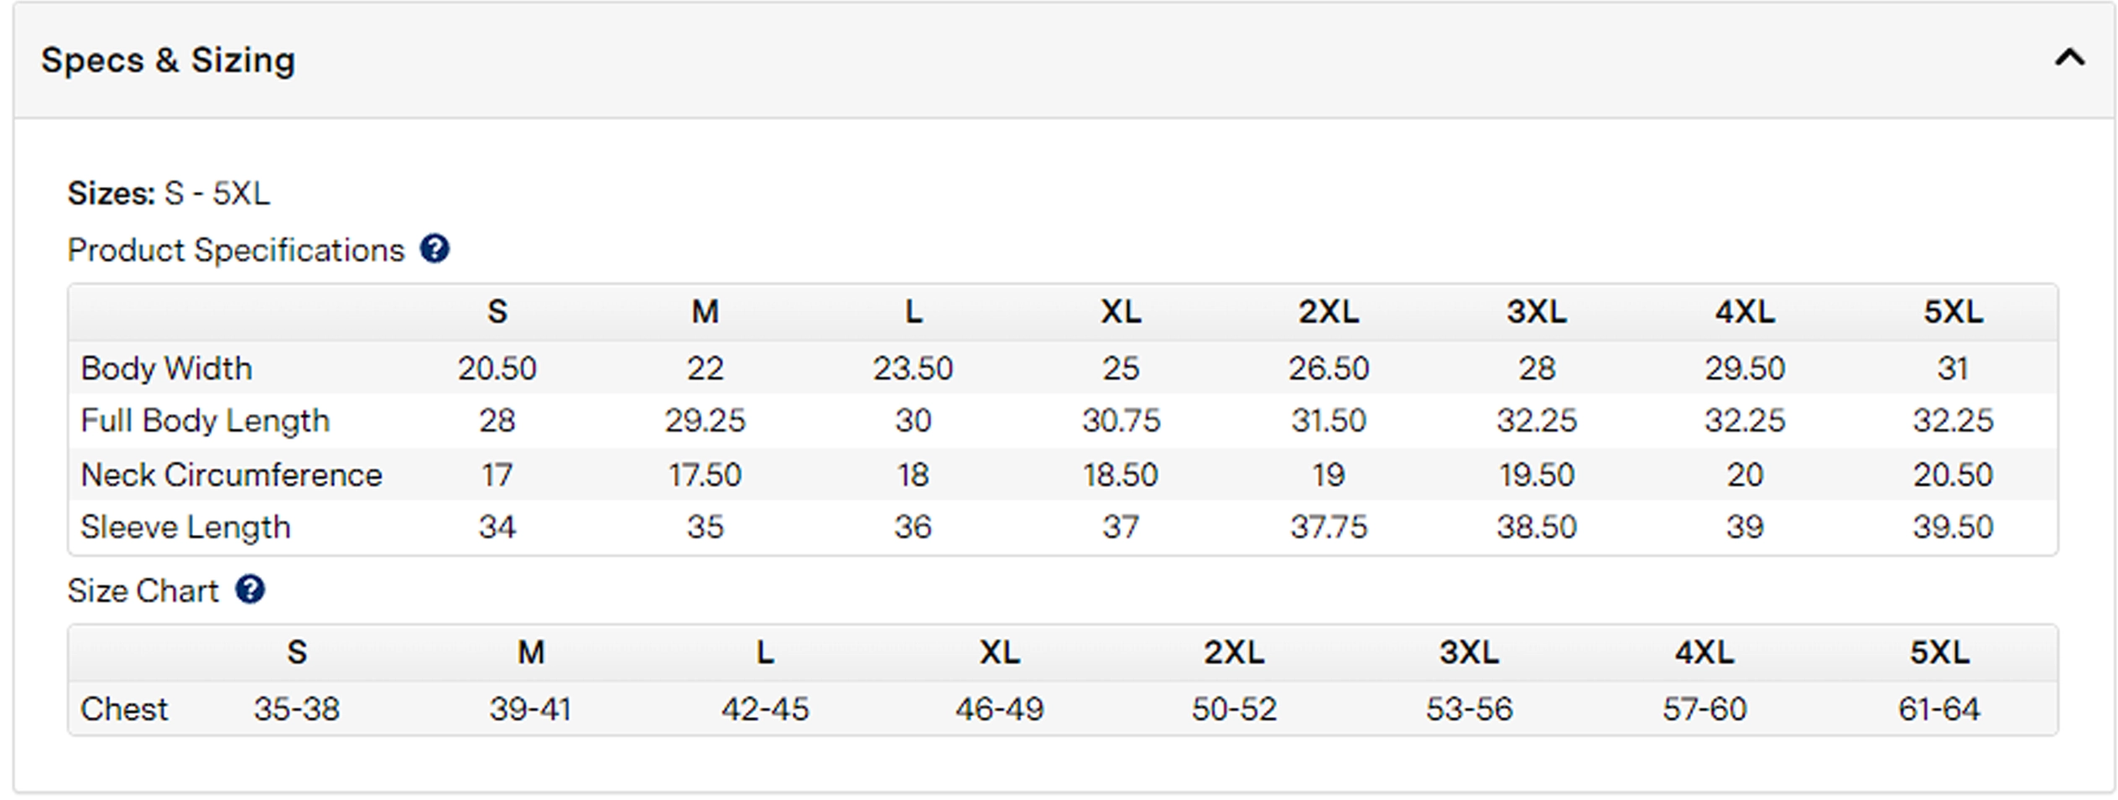Collapse the Specs & Sizing section chevron
Screen dimensions: 2118x800
coord(2069,58)
